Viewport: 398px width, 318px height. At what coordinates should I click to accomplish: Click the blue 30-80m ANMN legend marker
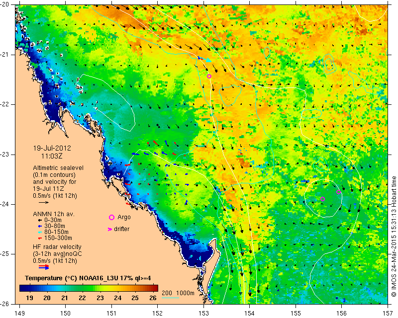tap(40, 226)
